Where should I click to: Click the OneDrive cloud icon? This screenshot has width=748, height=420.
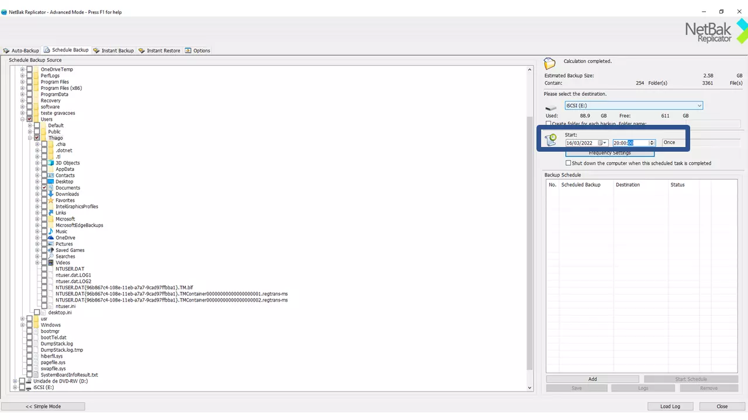51,238
